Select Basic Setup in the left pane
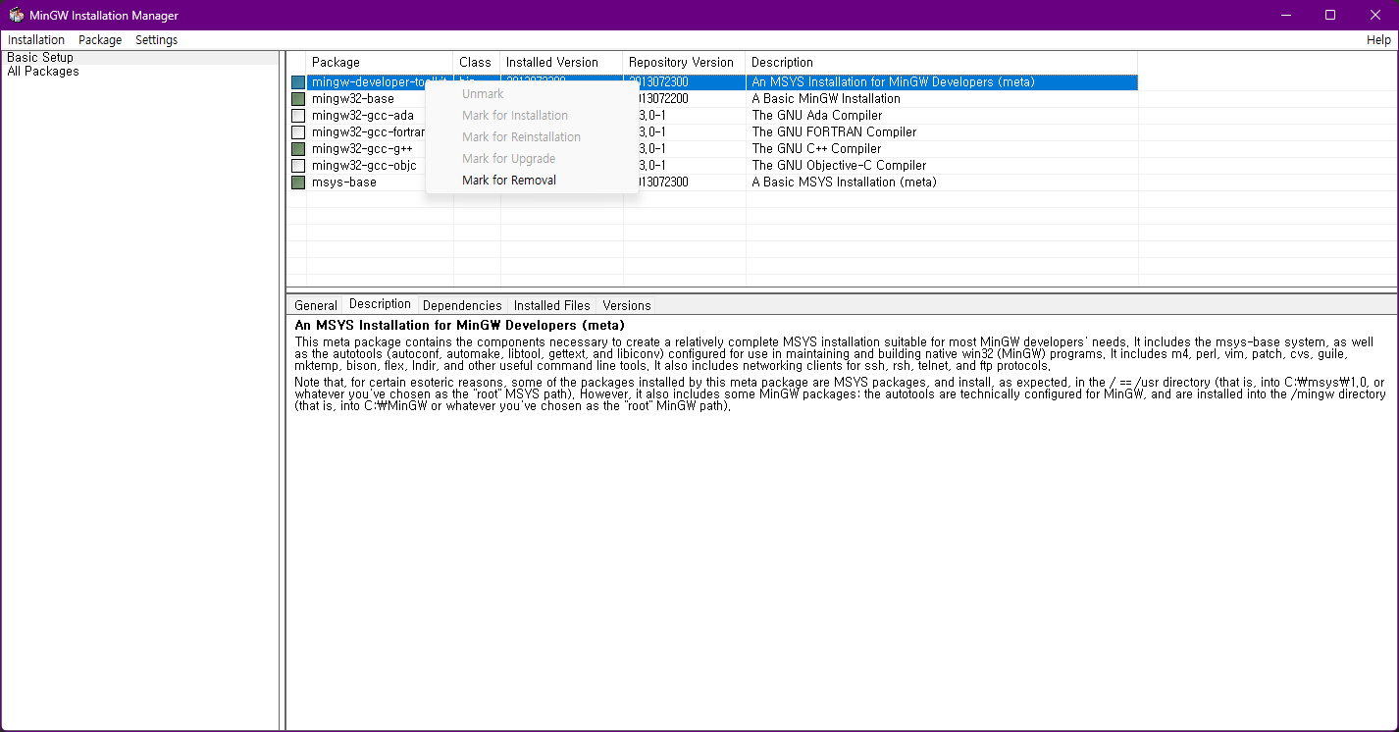This screenshot has height=732, width=1399. pyautogui.click(x=40, y=58)
